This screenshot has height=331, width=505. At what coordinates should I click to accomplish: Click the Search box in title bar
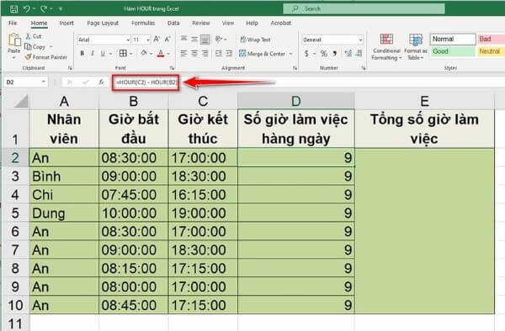(364, 8)
